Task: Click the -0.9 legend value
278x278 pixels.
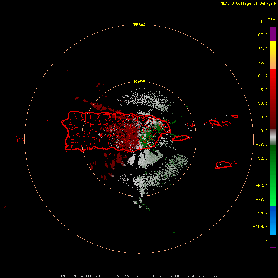Action: click(x=263, y=131)
